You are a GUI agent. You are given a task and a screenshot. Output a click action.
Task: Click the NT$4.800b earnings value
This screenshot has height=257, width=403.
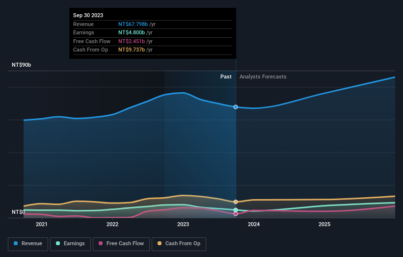tap(132, 32)
